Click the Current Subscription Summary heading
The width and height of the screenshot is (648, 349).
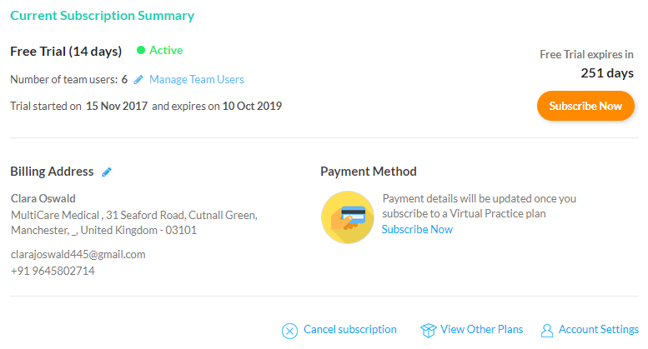point(102,16)
